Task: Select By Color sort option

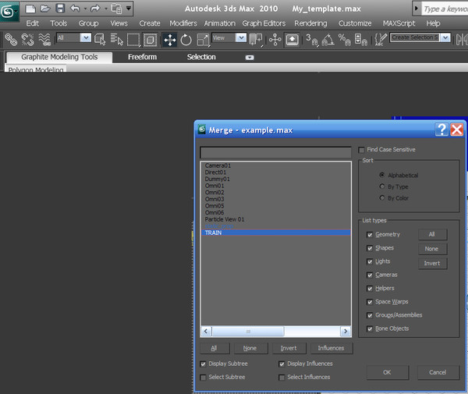Action: pyautogui.click(x=381, y=198)
